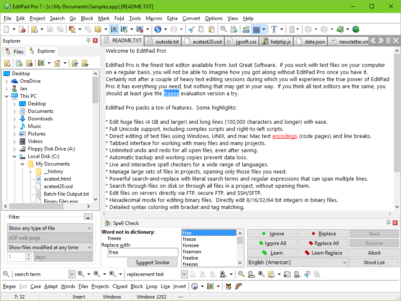
Task: Open the text size tool (T icon)
Action: [x=274, y=29]
